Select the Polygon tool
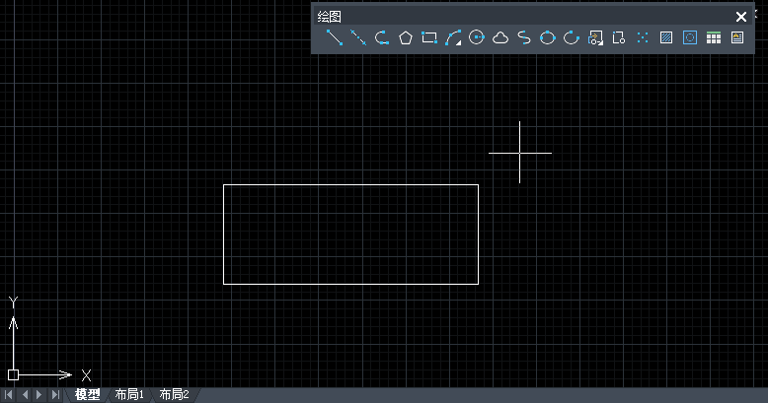The height and width of the screenshot is (403, 768). [x=406, y=38]
